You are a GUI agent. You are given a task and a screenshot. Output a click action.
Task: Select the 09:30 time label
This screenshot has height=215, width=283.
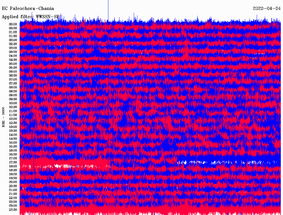click(x=13, y=99)
